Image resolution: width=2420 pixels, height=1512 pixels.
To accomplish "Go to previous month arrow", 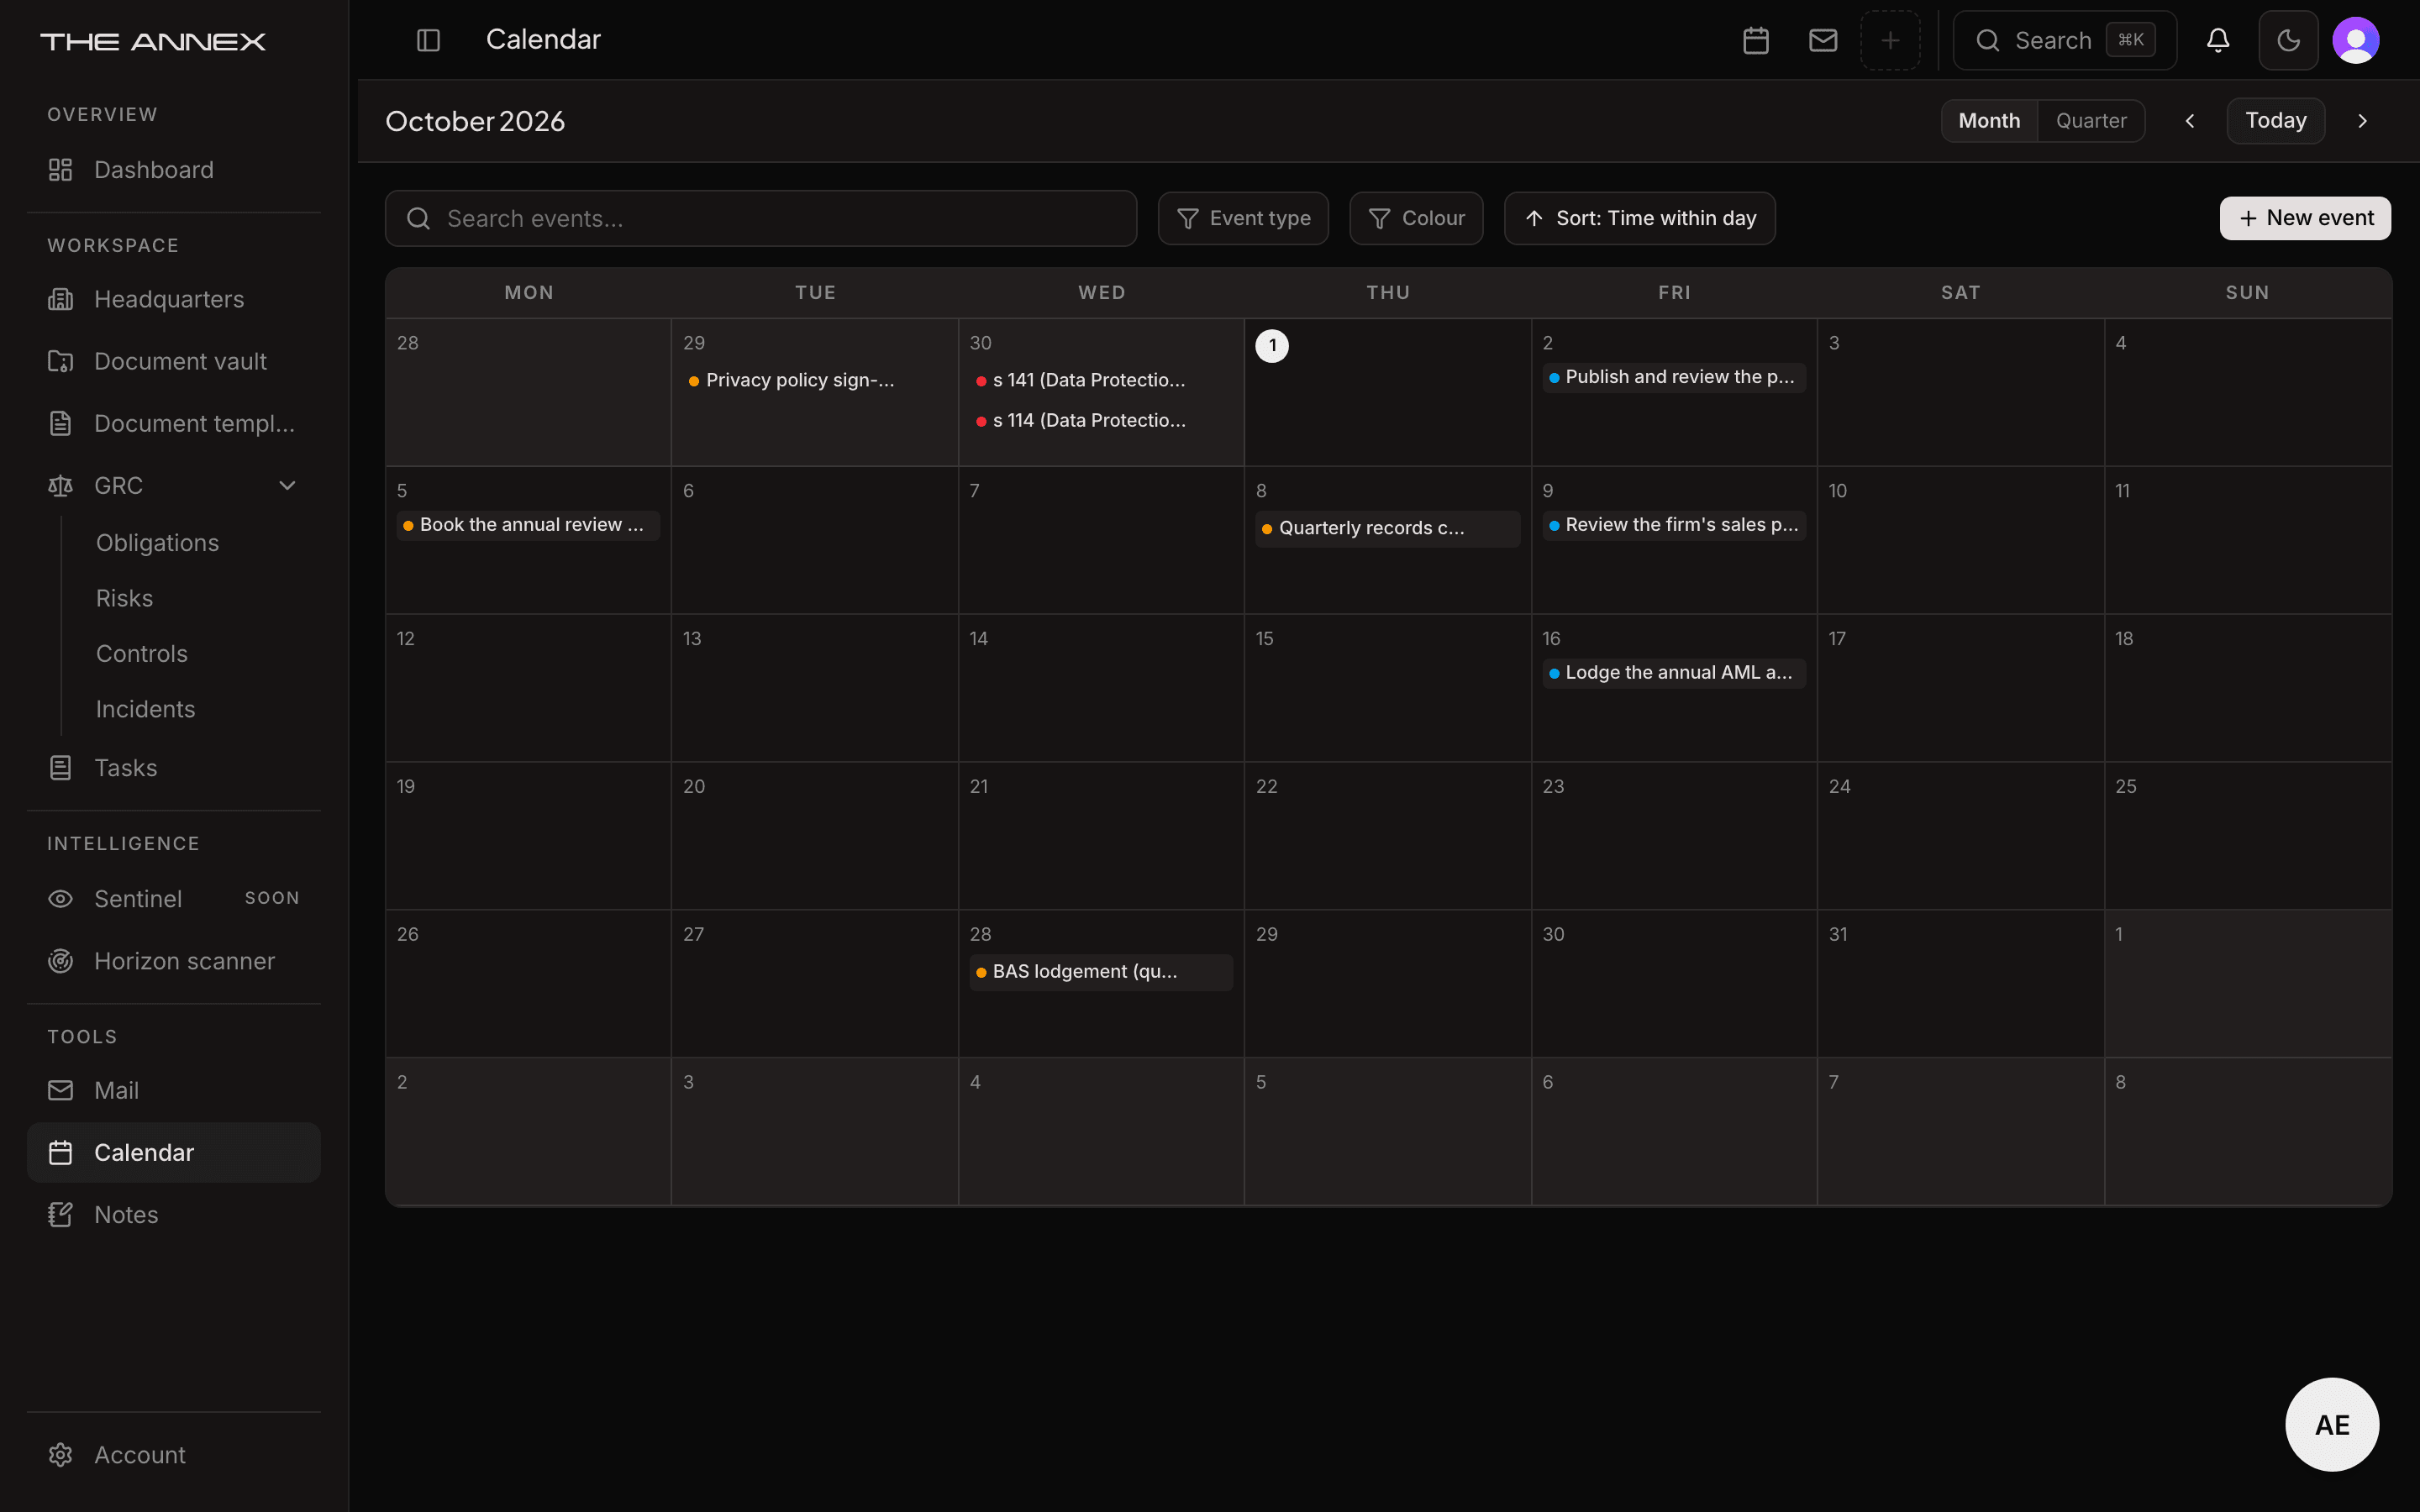I will (2190, 121).
